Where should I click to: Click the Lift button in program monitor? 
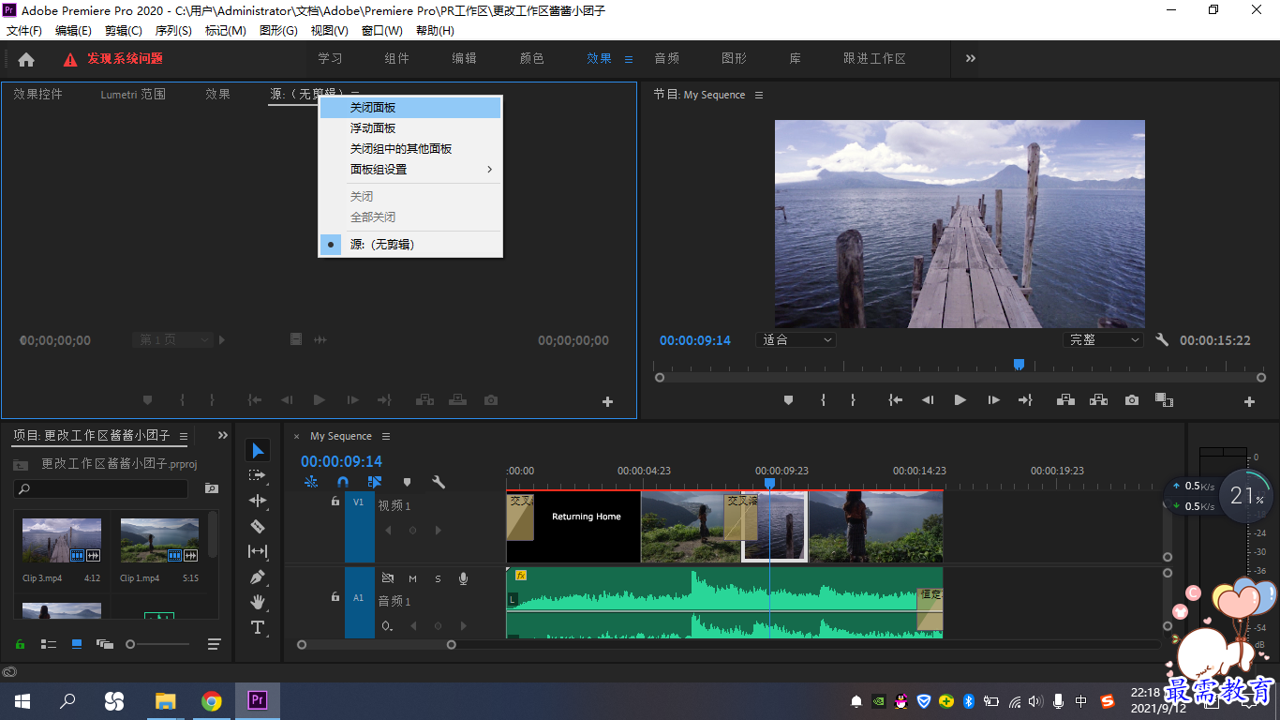[1065, 400]
